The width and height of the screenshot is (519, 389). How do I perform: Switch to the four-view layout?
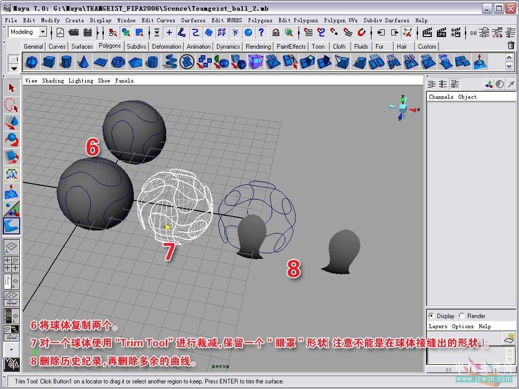(x=12, y=264)
